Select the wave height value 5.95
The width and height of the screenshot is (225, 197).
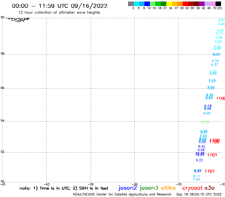(219, 38)
